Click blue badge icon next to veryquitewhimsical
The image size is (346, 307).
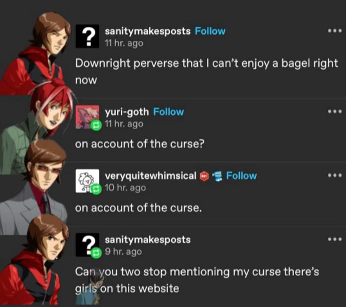click(217, 176)
